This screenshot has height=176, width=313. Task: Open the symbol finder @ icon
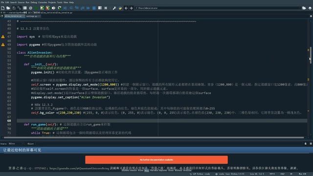30,8
